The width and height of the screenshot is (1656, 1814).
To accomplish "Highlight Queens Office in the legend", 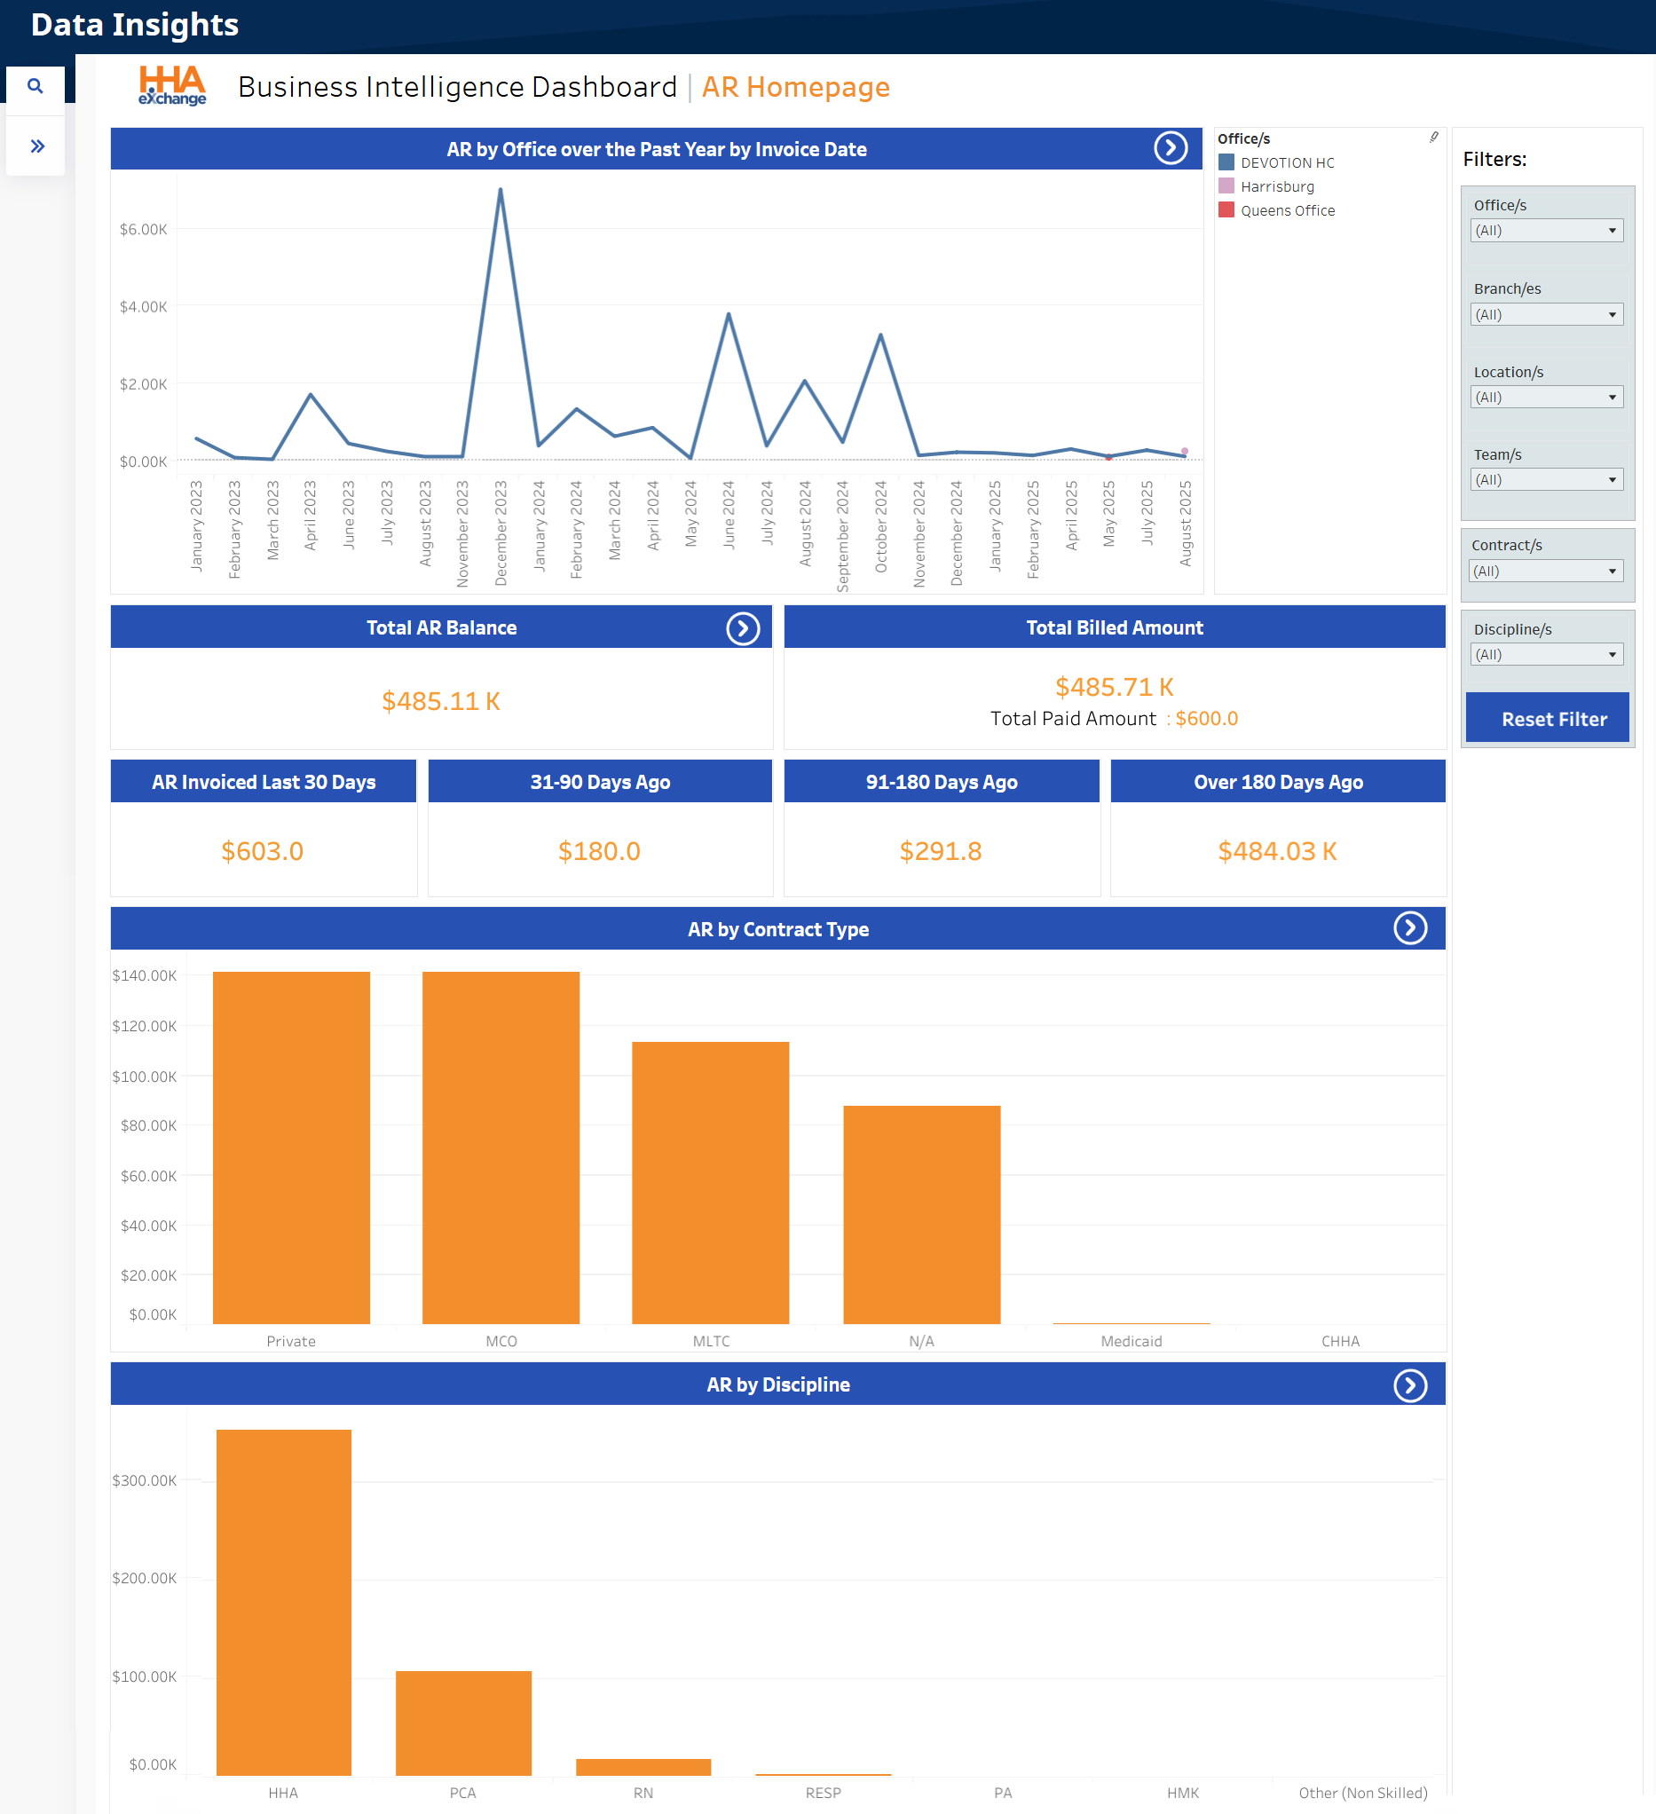I will pyautogui.click(x=1287, y=210).
